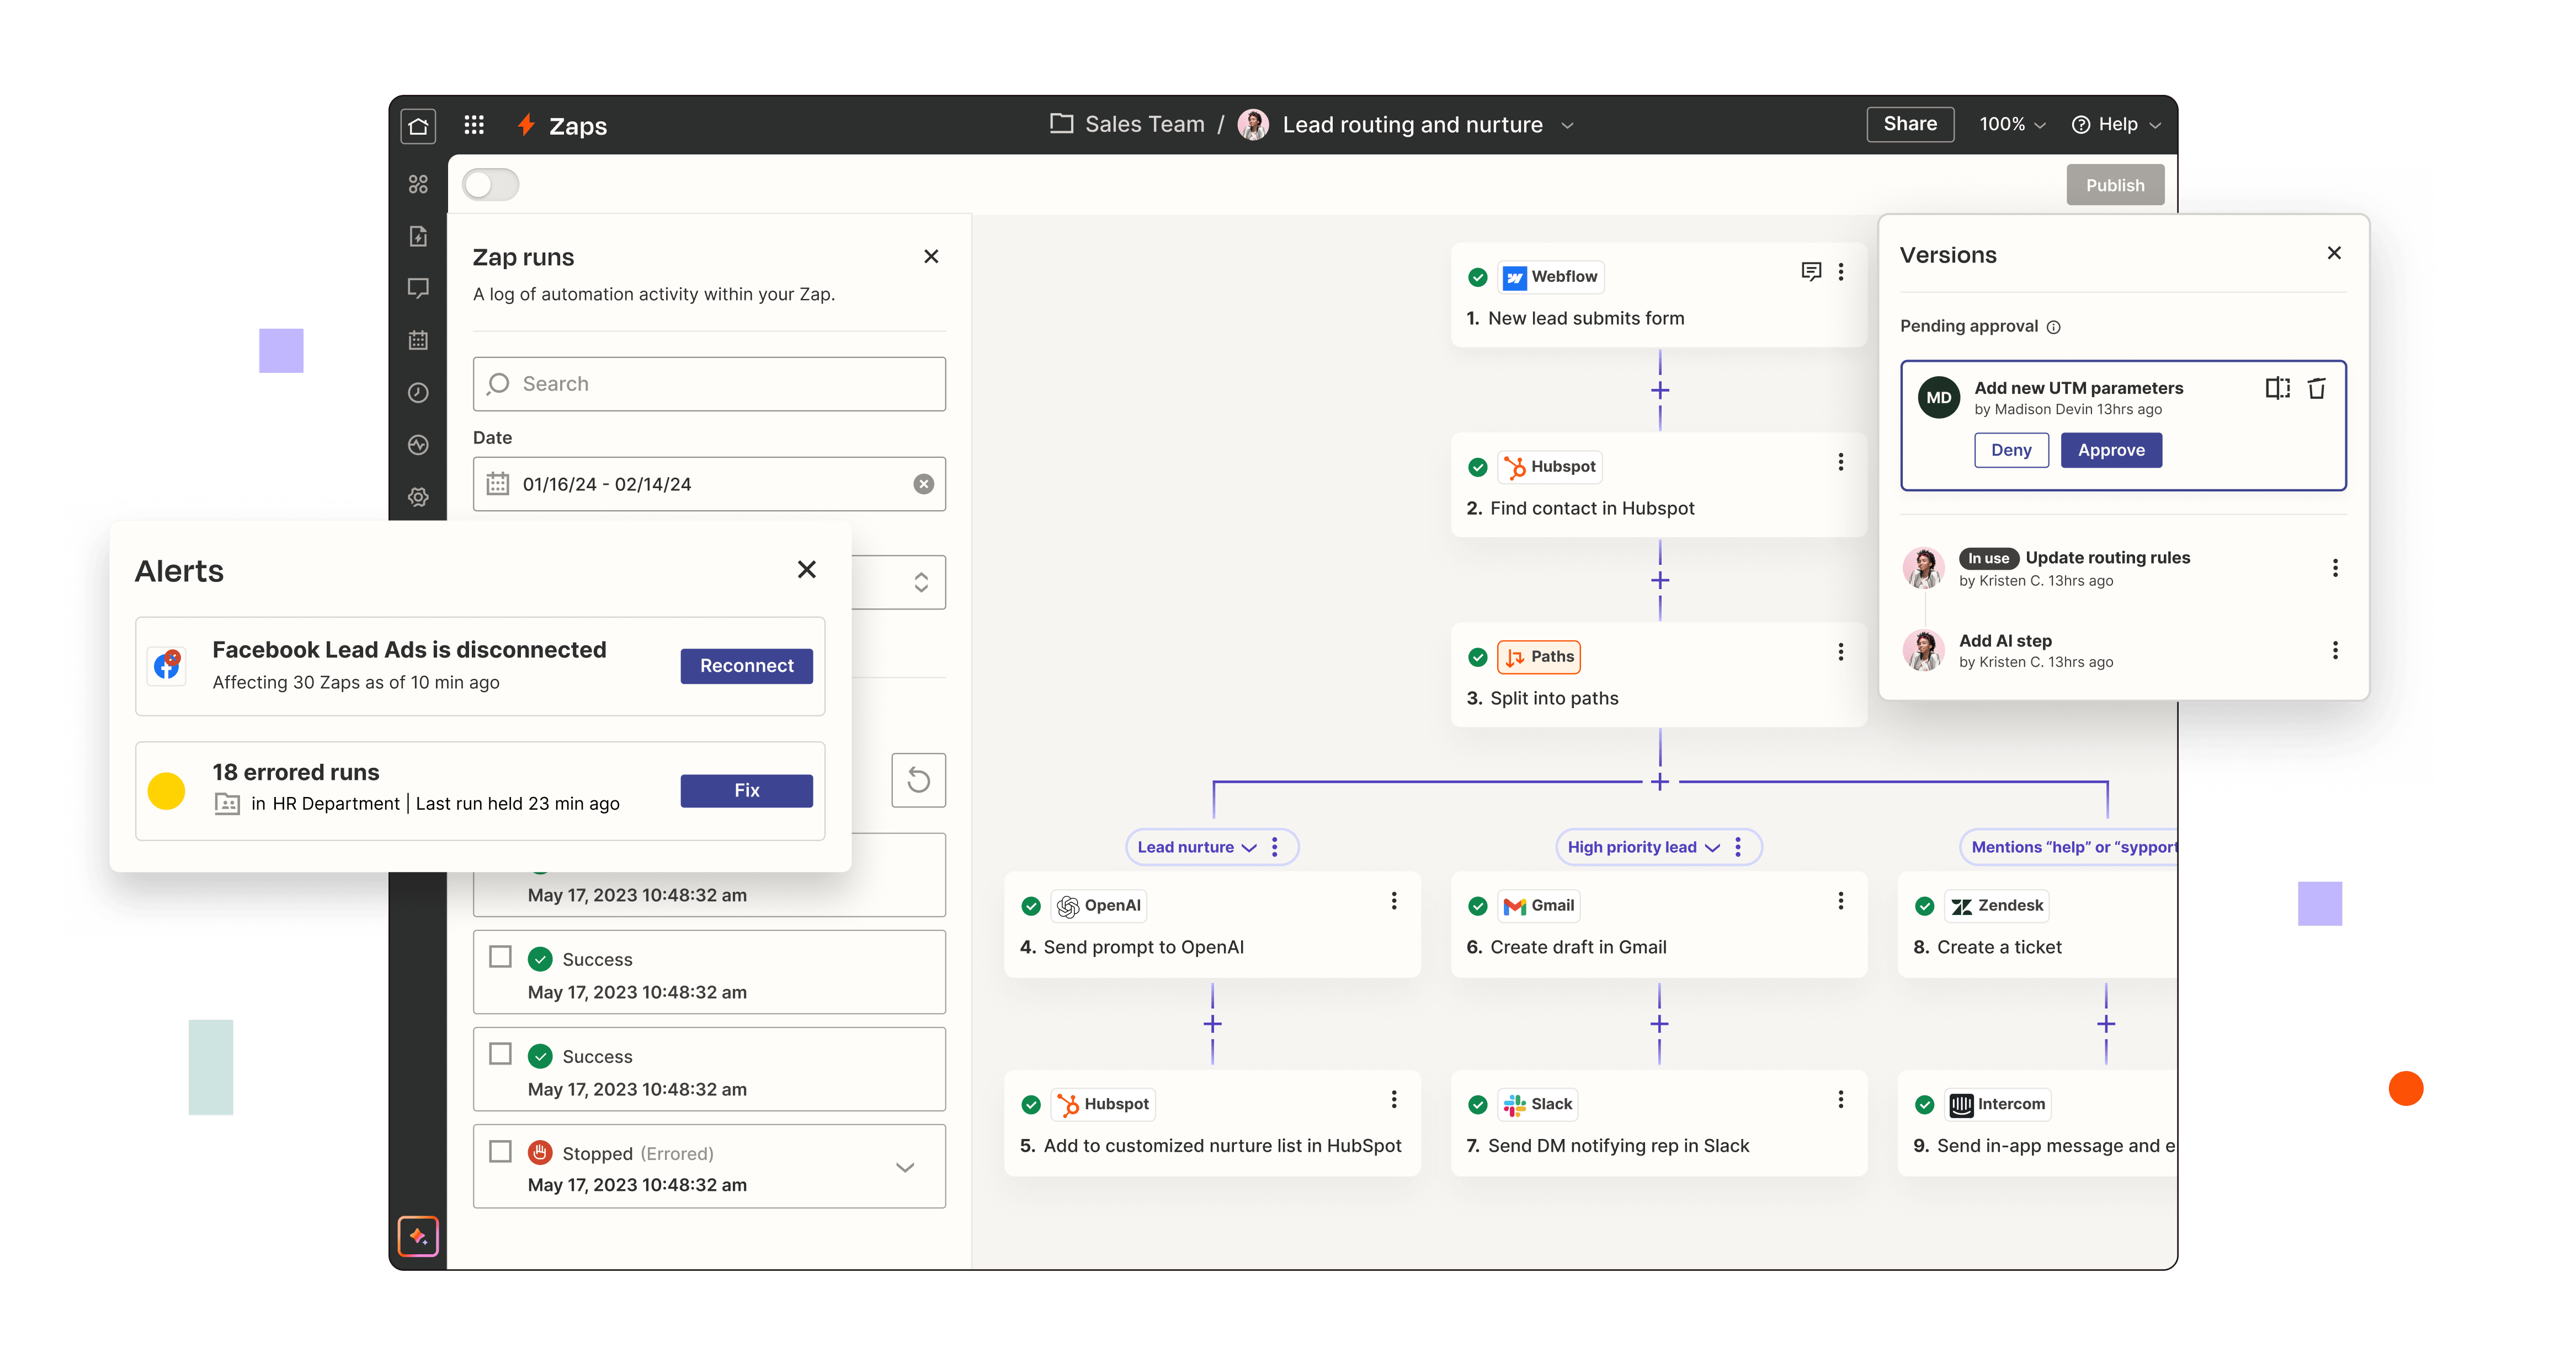Viewport: 2576px width, 1348px height.
Task: Select the second Success run checkbox
Action: 501,1054
